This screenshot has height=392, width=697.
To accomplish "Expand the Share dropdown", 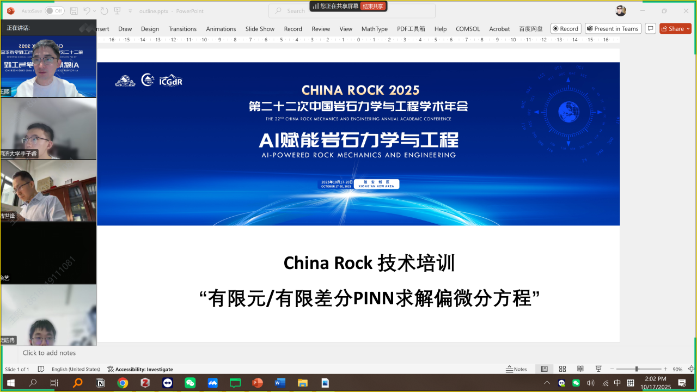I will (688, 29).
